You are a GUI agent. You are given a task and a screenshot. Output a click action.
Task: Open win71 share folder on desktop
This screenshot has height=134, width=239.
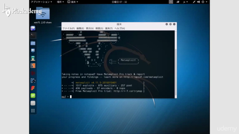click(43, 15)
